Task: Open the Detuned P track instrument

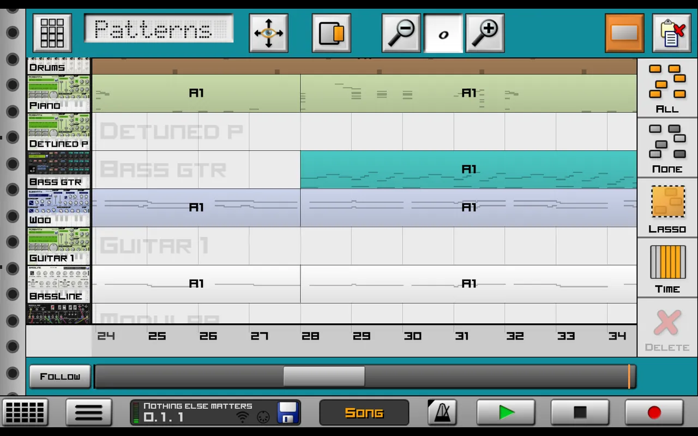Action: pyautogui.click(x=58, y=132)
